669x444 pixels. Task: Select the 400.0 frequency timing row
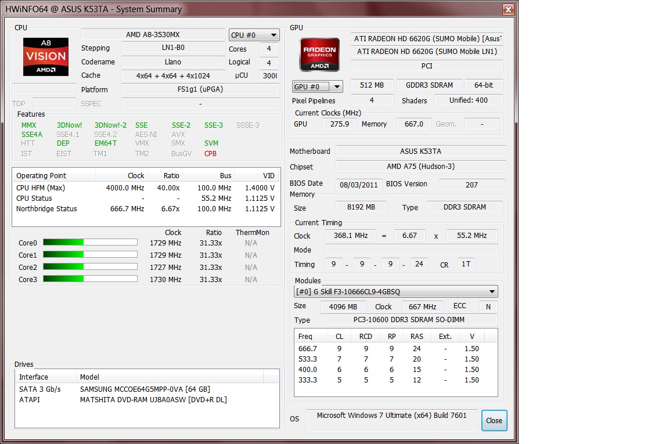pos(396,369)
